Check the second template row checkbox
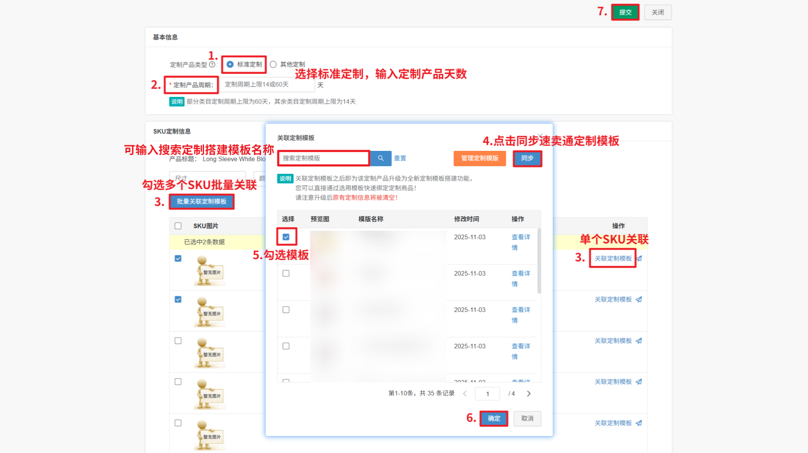This screenshot has width=808, height=453. (286, 273)
